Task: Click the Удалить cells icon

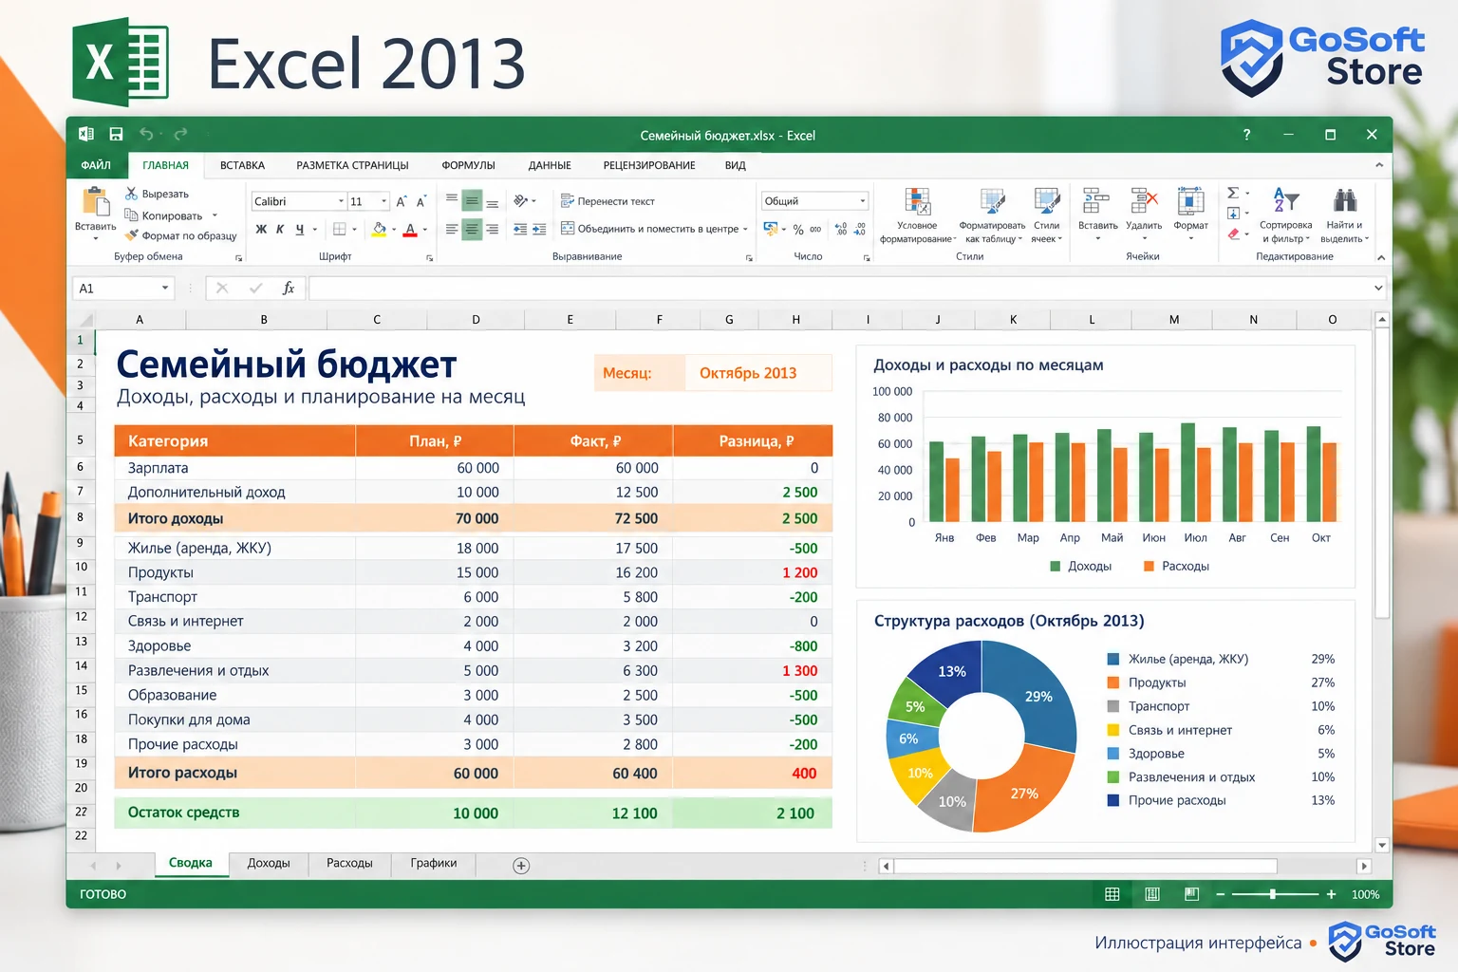Action: pos(1144,201)
